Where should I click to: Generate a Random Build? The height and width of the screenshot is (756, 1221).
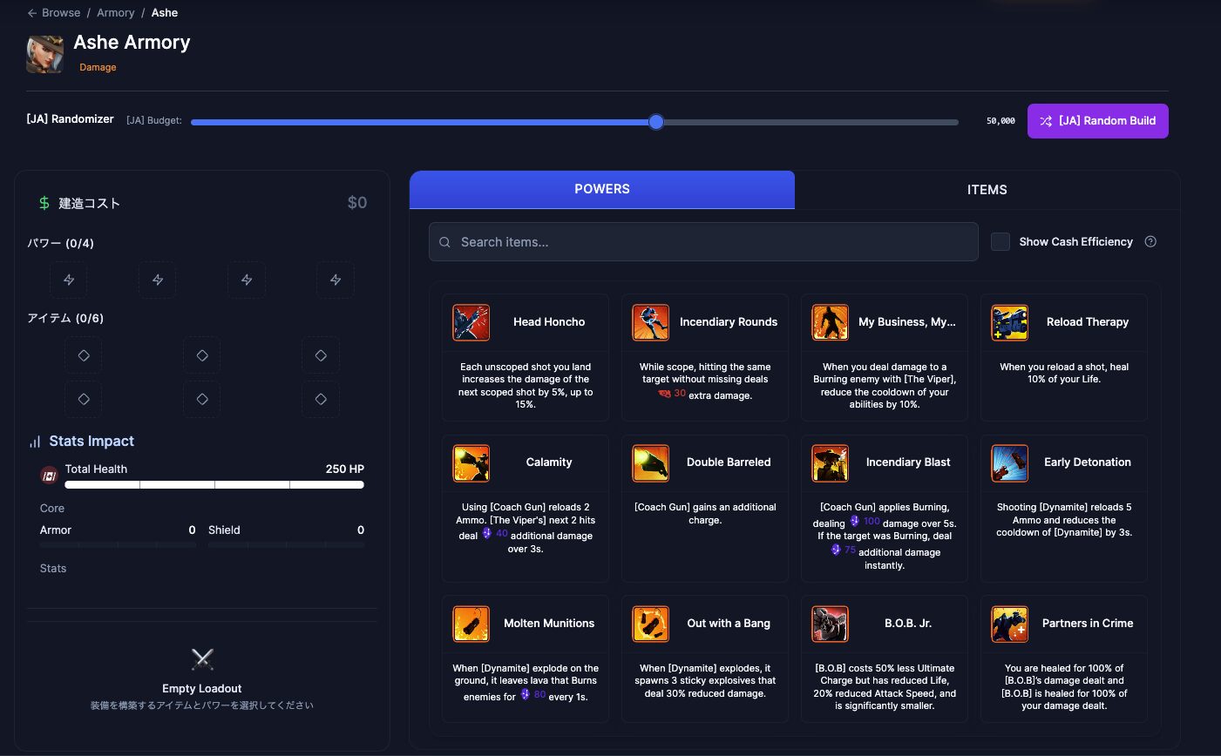1097,121
